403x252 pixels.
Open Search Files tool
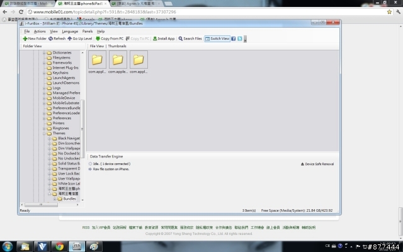click(x=190, y=38)
